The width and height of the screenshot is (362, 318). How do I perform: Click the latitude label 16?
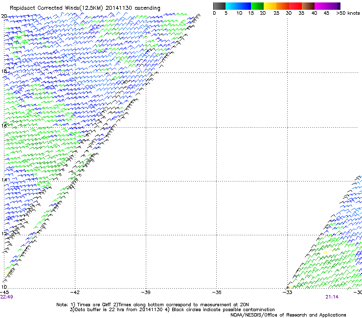(4, 126)
